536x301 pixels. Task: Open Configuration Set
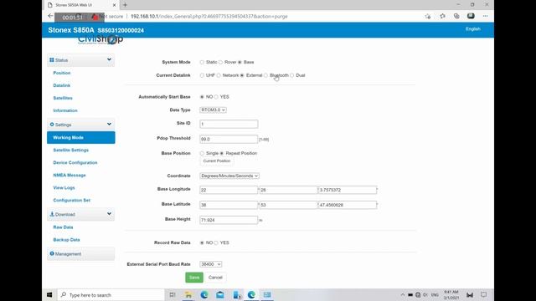tap(72, 201)
